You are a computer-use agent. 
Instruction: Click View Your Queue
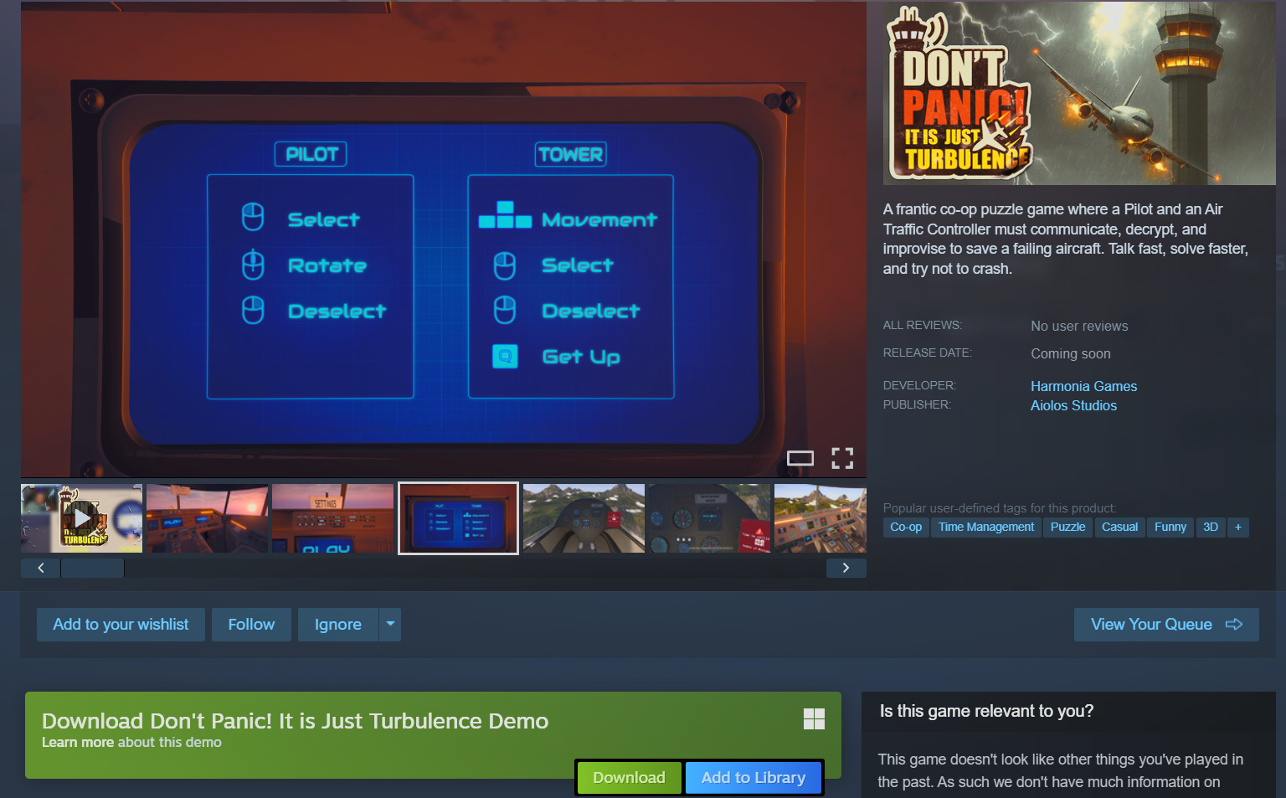pyautogui.click(x=1166, y=625)
